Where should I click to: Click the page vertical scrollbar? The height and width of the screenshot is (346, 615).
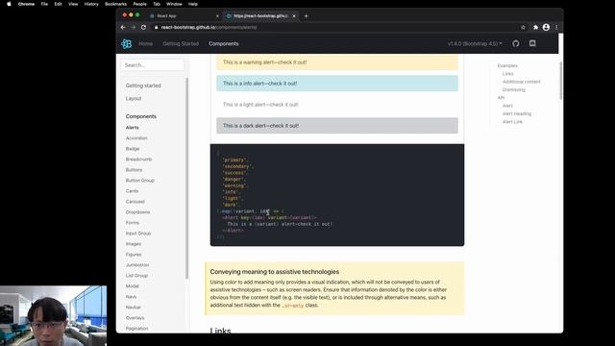(561, 81)
